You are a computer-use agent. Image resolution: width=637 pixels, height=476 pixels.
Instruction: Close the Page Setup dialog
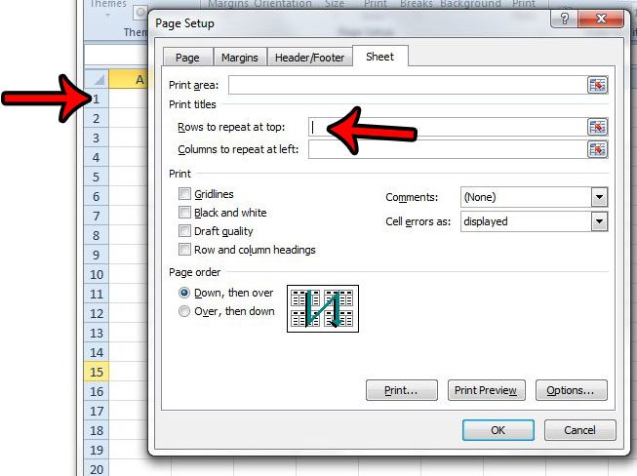[601, 19]
